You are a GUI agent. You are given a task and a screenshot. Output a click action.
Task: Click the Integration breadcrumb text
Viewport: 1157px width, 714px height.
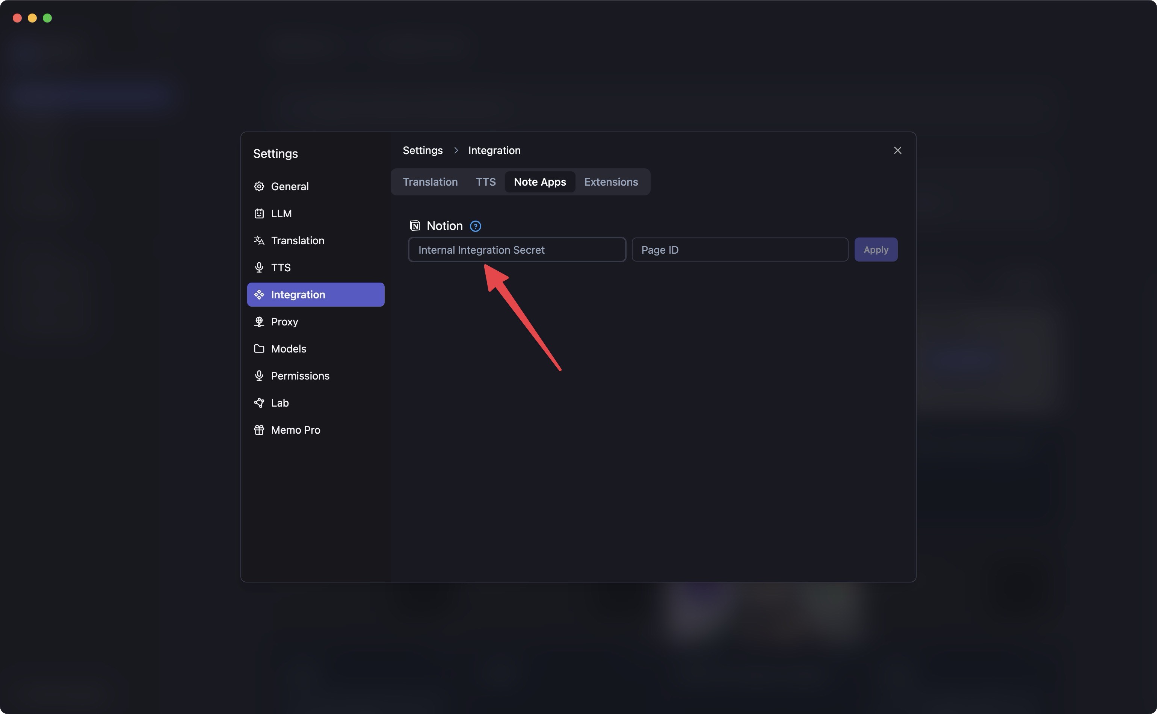pos(494,150)
